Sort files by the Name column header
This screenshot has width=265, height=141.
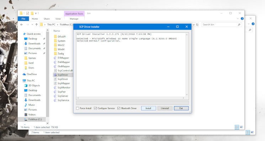(x=57, y=31)
